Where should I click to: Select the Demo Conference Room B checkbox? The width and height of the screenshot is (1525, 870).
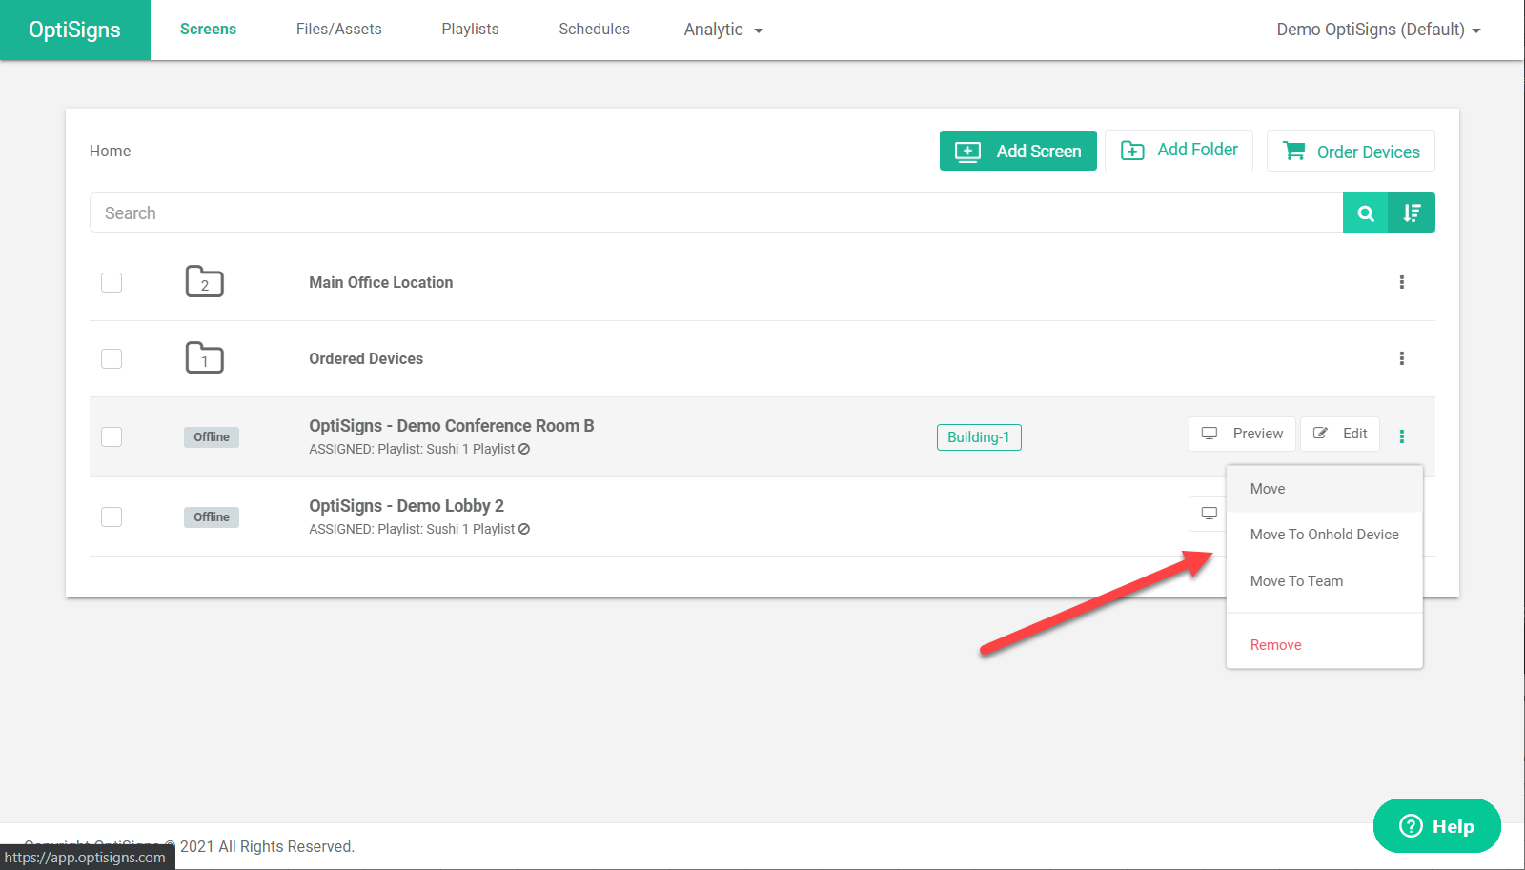112,436
